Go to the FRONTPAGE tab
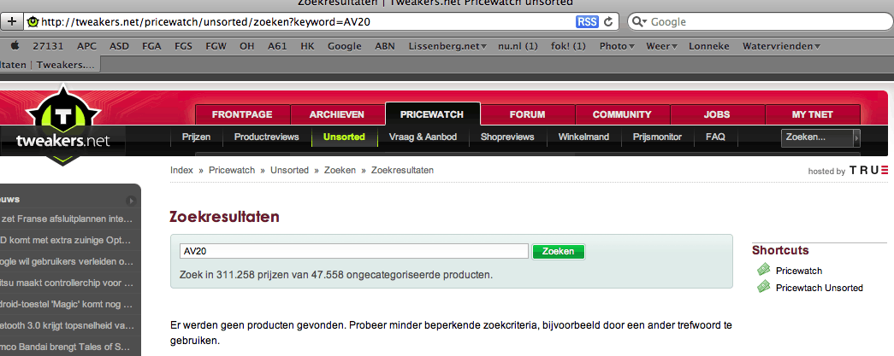This screenshot has width=894, height=356. point(242,114)
